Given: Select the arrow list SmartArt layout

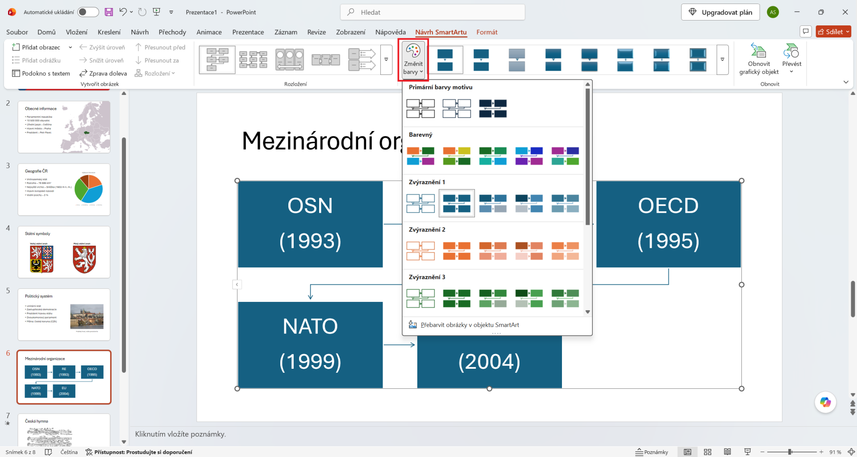Looking at the screenshot, I should click(362, 59).
